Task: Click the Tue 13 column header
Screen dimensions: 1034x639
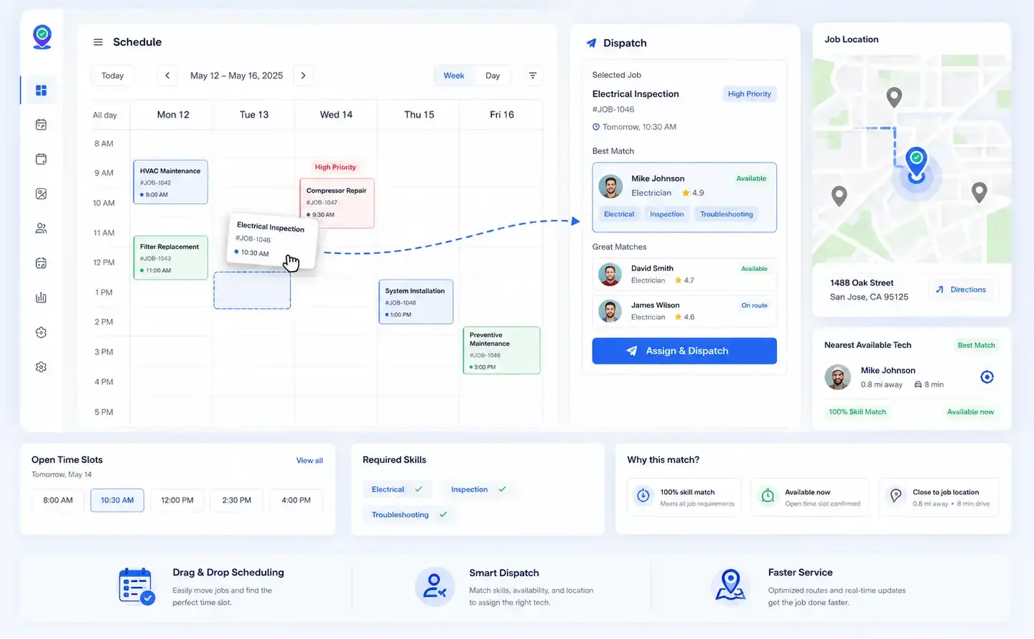Action: pos(254,115)
